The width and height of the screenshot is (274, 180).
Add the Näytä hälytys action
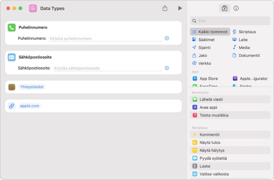230,150
